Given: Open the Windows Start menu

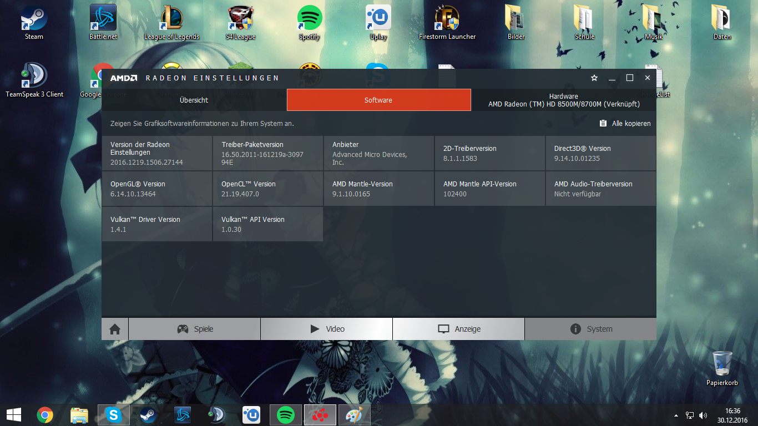Looking at the screenshot, I should pos(13,414).
